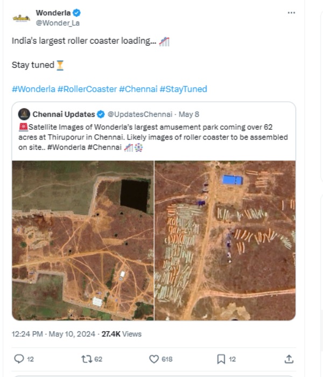Image resolution: width=323 pixels, height=377 pixels.
Task: View the 27.4K Views analytics
Action: point(121,334)
